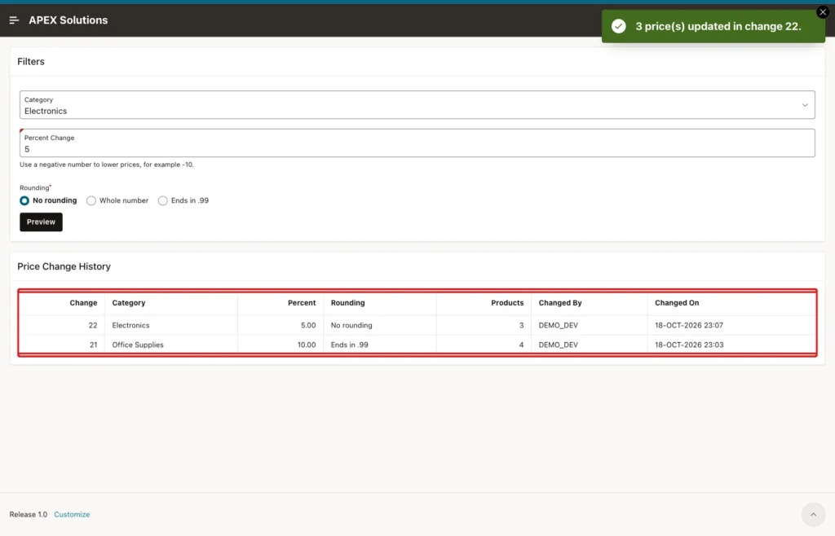
Task: Click the scroll-to-top chevron button
Action: pyautogui.click(x=813, y=514)
